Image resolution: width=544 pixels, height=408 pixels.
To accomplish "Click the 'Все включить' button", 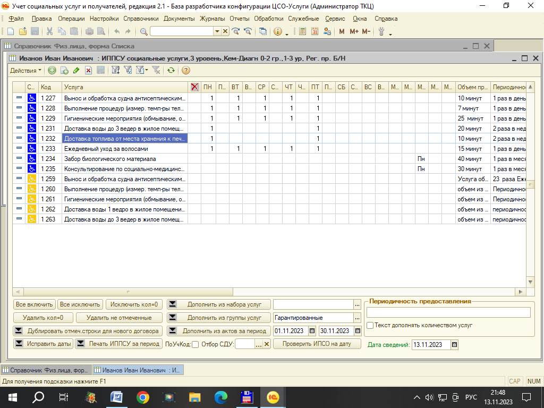I will (x=35, y=304).
